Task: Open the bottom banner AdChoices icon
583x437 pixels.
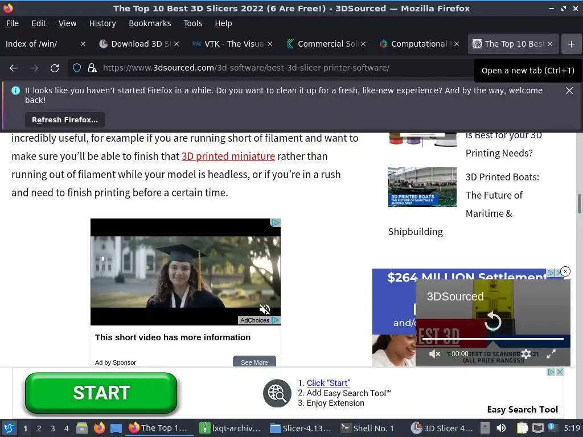Action: [x=551, y=372]
